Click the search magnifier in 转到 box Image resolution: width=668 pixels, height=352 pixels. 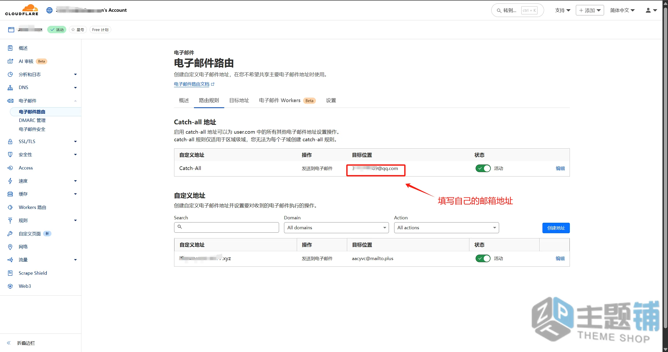[x=499, y=10]
